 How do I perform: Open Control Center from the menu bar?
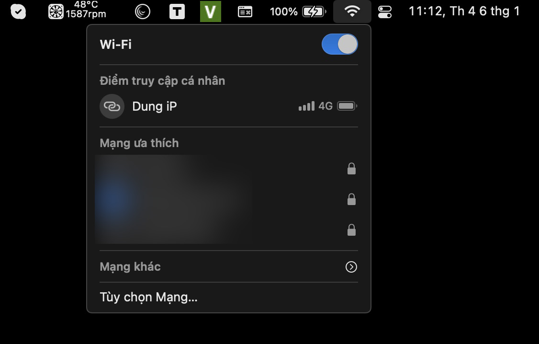click(385, 11)
